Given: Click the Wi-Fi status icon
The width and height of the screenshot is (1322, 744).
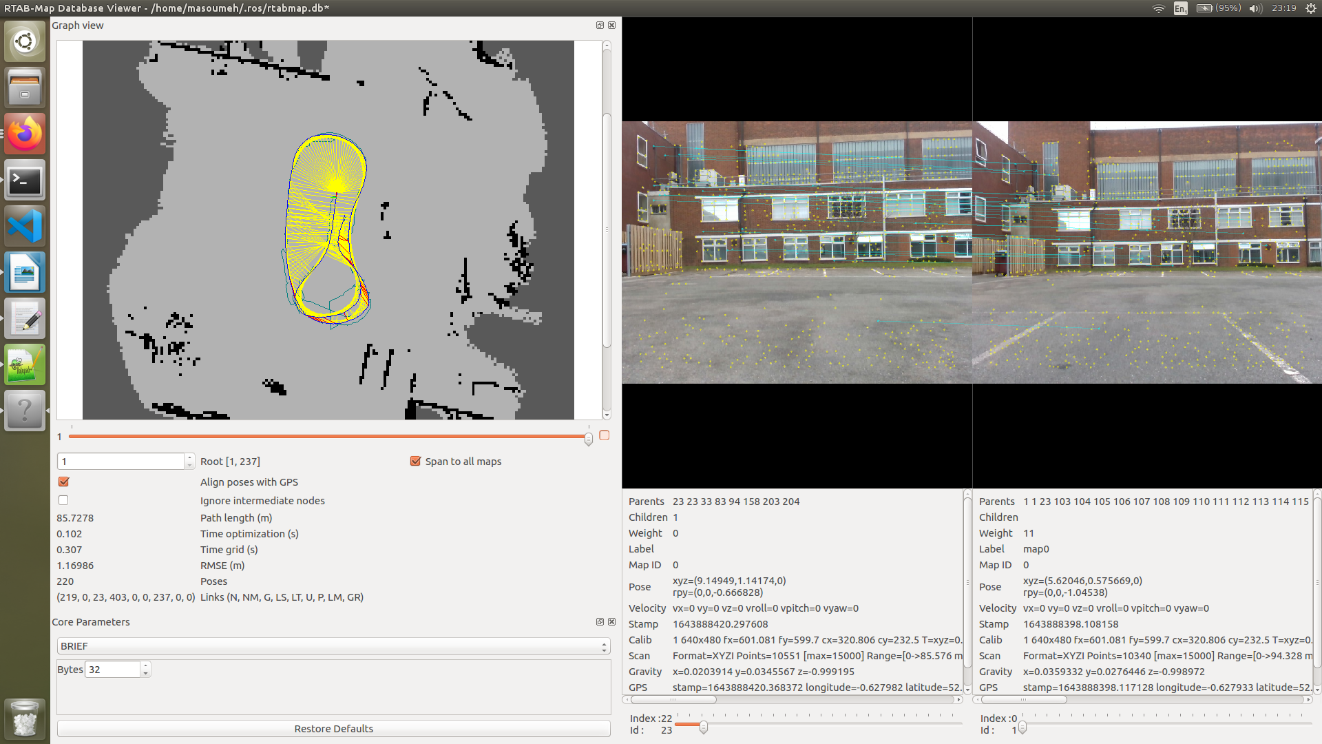Looking at the screenshot, I should (x=1158, y=8).
